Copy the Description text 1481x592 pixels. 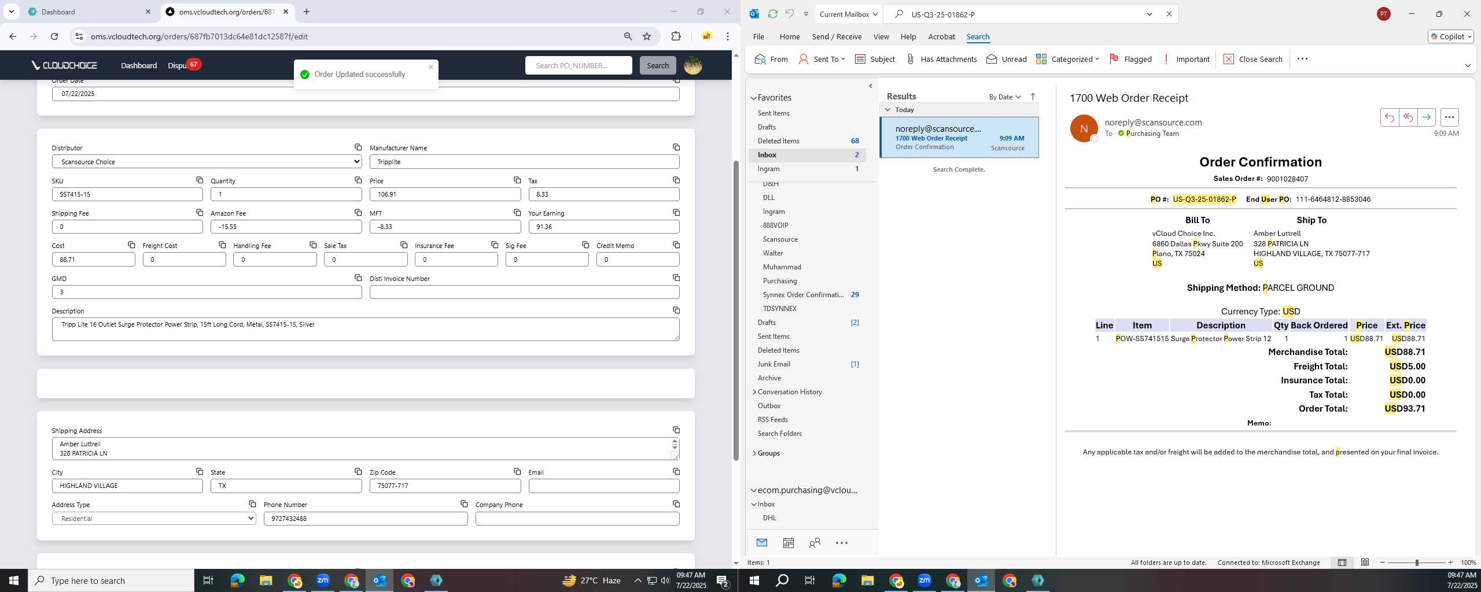[x=676, y=310]
